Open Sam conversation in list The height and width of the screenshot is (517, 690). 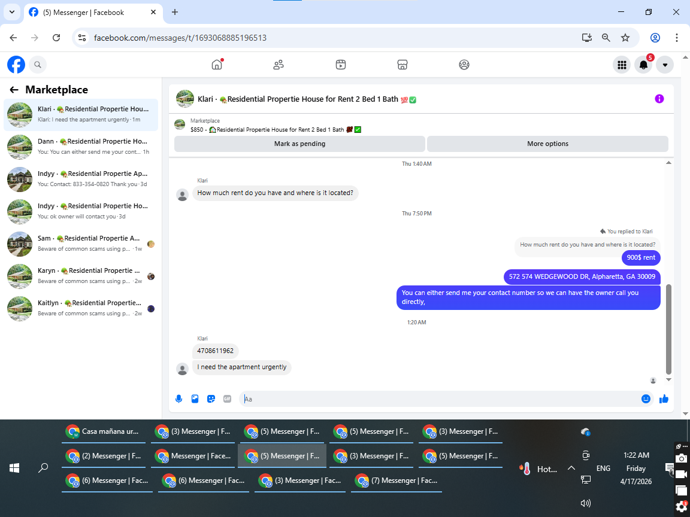tap(81, 244)
